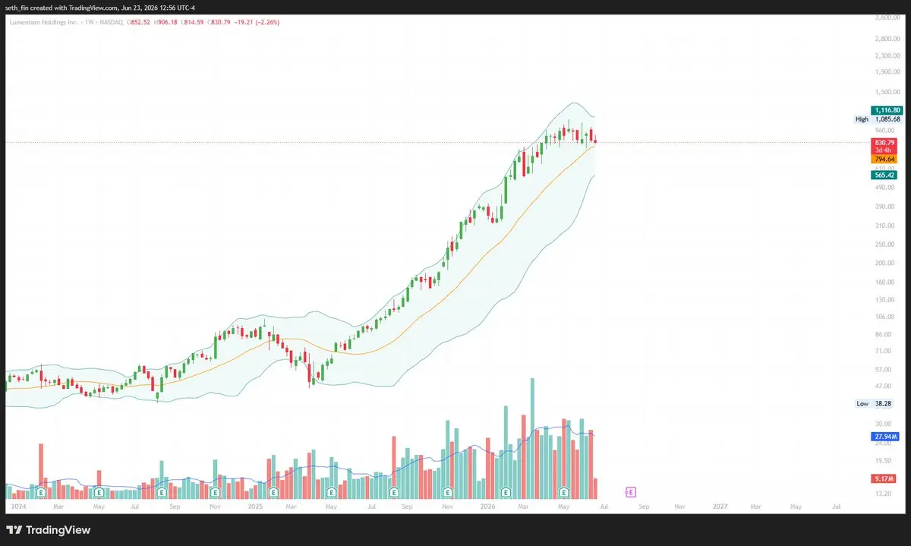Screen dimensions: 911x546
Task: Click the earnings marker nearest May 2026
Action: (563, 492)
